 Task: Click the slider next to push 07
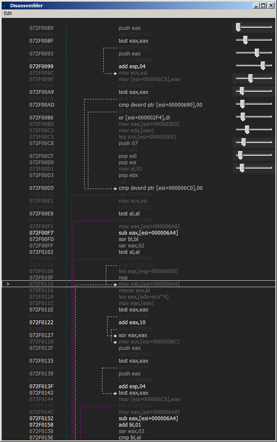tap(254, 142)
